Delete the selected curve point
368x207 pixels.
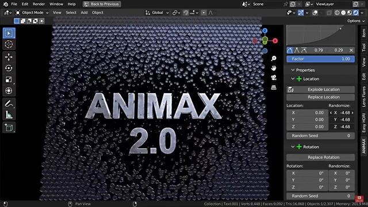351,50
